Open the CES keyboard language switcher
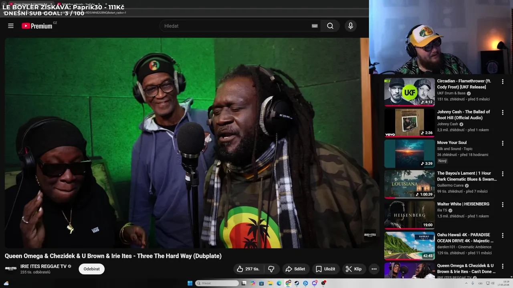Viewport: 513px width, 288px height. [x=481, y=284]
